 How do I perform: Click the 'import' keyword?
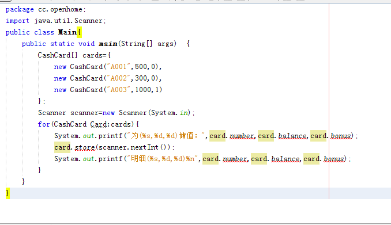tap(17, 21)
